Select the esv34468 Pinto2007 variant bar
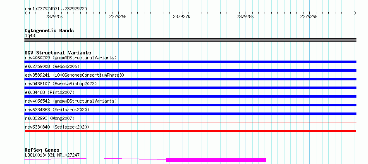This screenshot has height=164, width=368. pyautogui.click(x=190, y=96)
